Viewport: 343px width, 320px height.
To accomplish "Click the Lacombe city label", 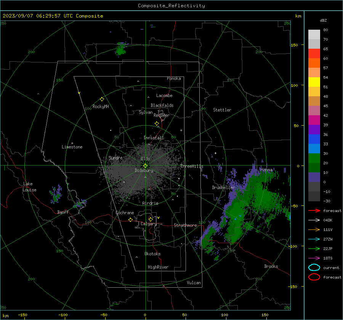I will 164,96.
